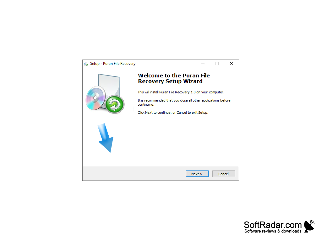Click the Next > button

click(197, 174)
